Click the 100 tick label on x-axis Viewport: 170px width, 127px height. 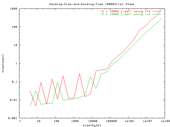[x=56, y=121]
